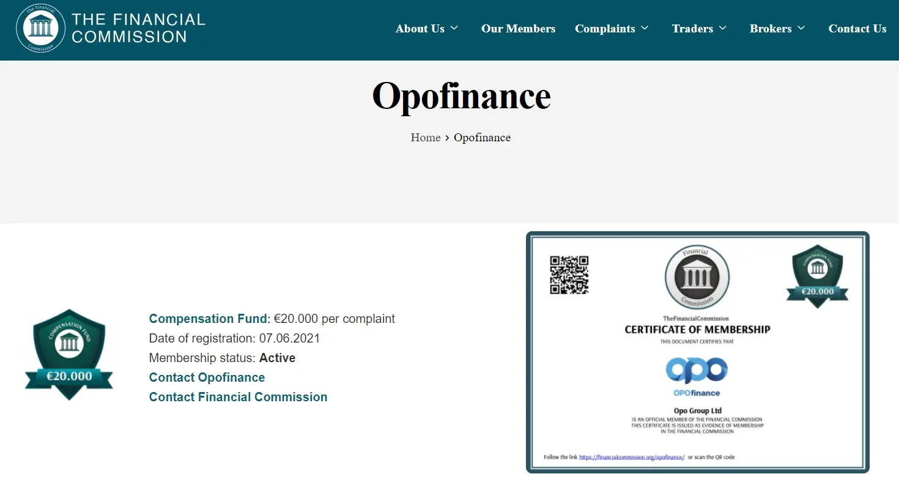Click the Financial Commission logo
Viewport: 899px width, 482px height.
coord(40,28)
